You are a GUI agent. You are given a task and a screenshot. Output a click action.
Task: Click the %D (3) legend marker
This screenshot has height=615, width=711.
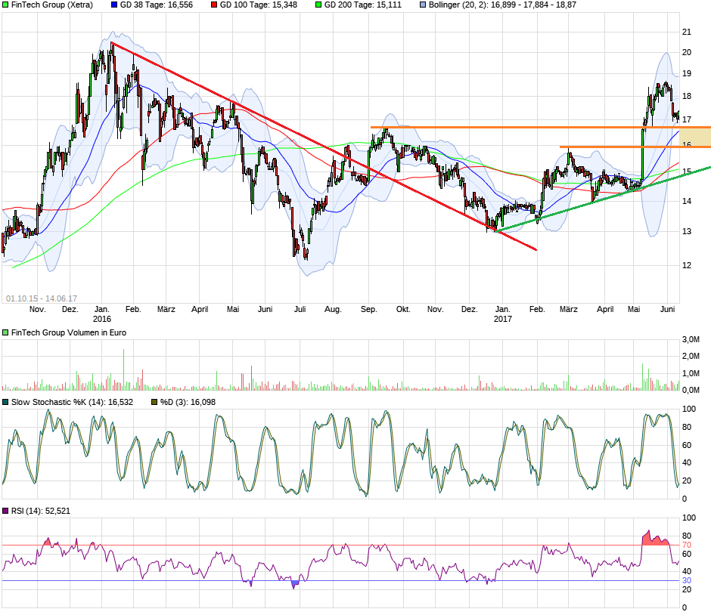pyautogui.click(x=154, y=402)
